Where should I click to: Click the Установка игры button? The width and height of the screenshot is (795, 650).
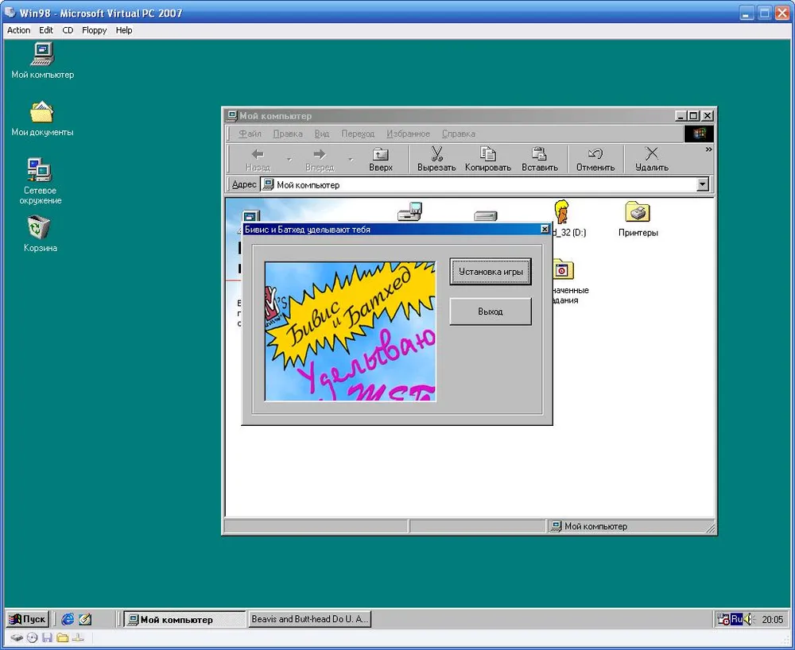tap(491, 272)
